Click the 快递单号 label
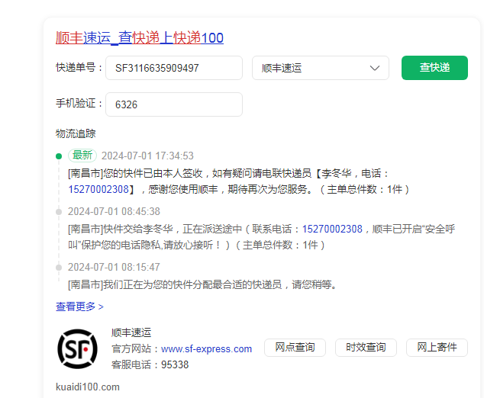484x398 pixels. click(79, 68)
